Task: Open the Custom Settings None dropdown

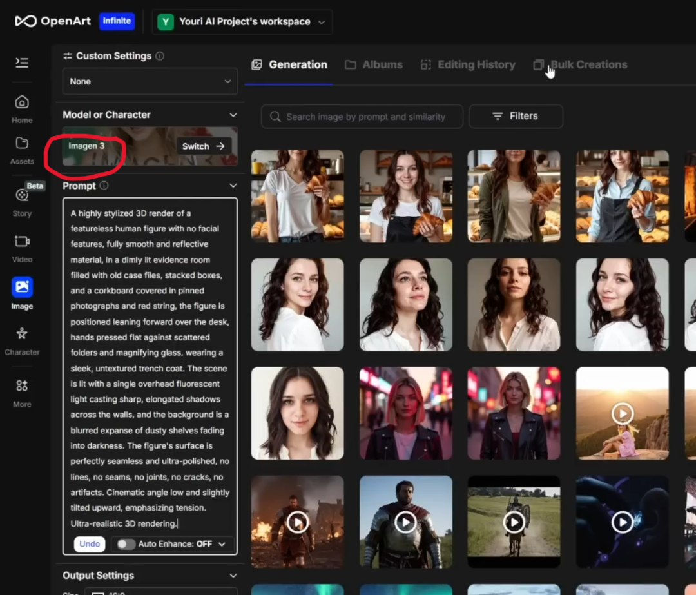Action: (x=150, y=81)
